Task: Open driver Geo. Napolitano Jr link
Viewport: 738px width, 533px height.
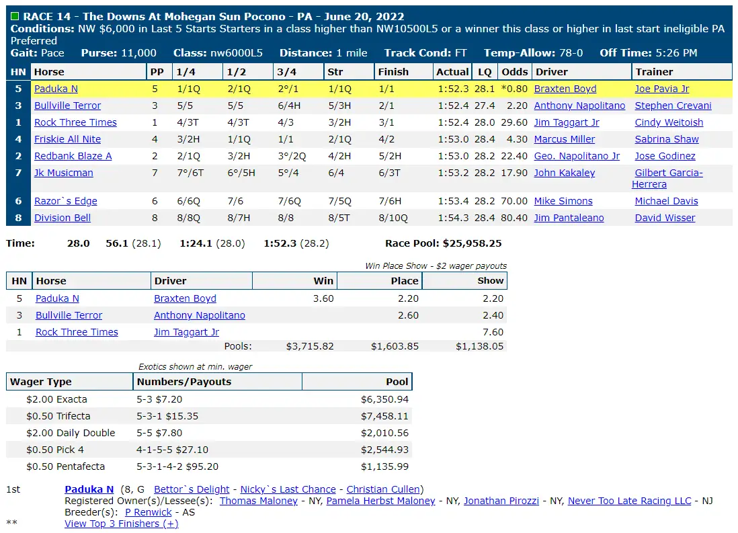Action: coord(577,157)
